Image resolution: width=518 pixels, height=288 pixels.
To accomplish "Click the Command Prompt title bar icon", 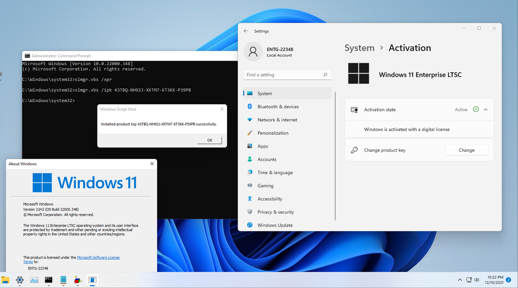I will (27, 56).
